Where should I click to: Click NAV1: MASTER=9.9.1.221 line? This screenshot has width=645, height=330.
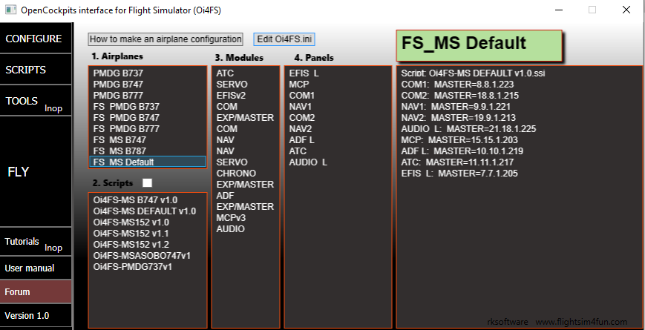[x=456, y=107]
